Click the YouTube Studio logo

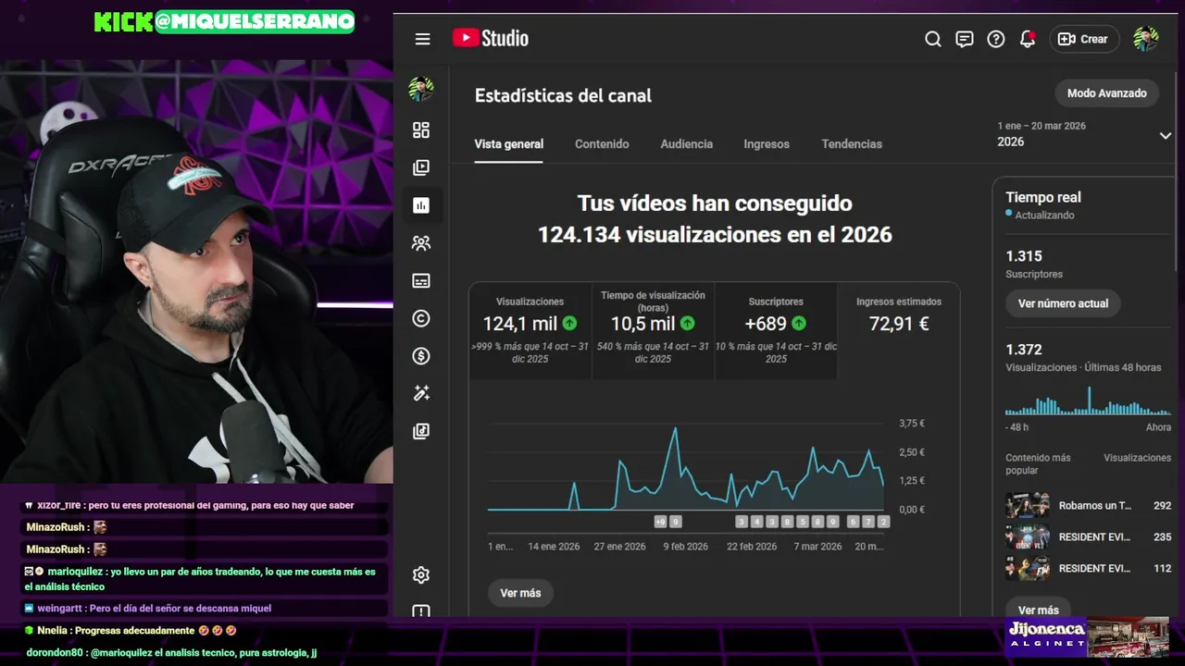491,38
